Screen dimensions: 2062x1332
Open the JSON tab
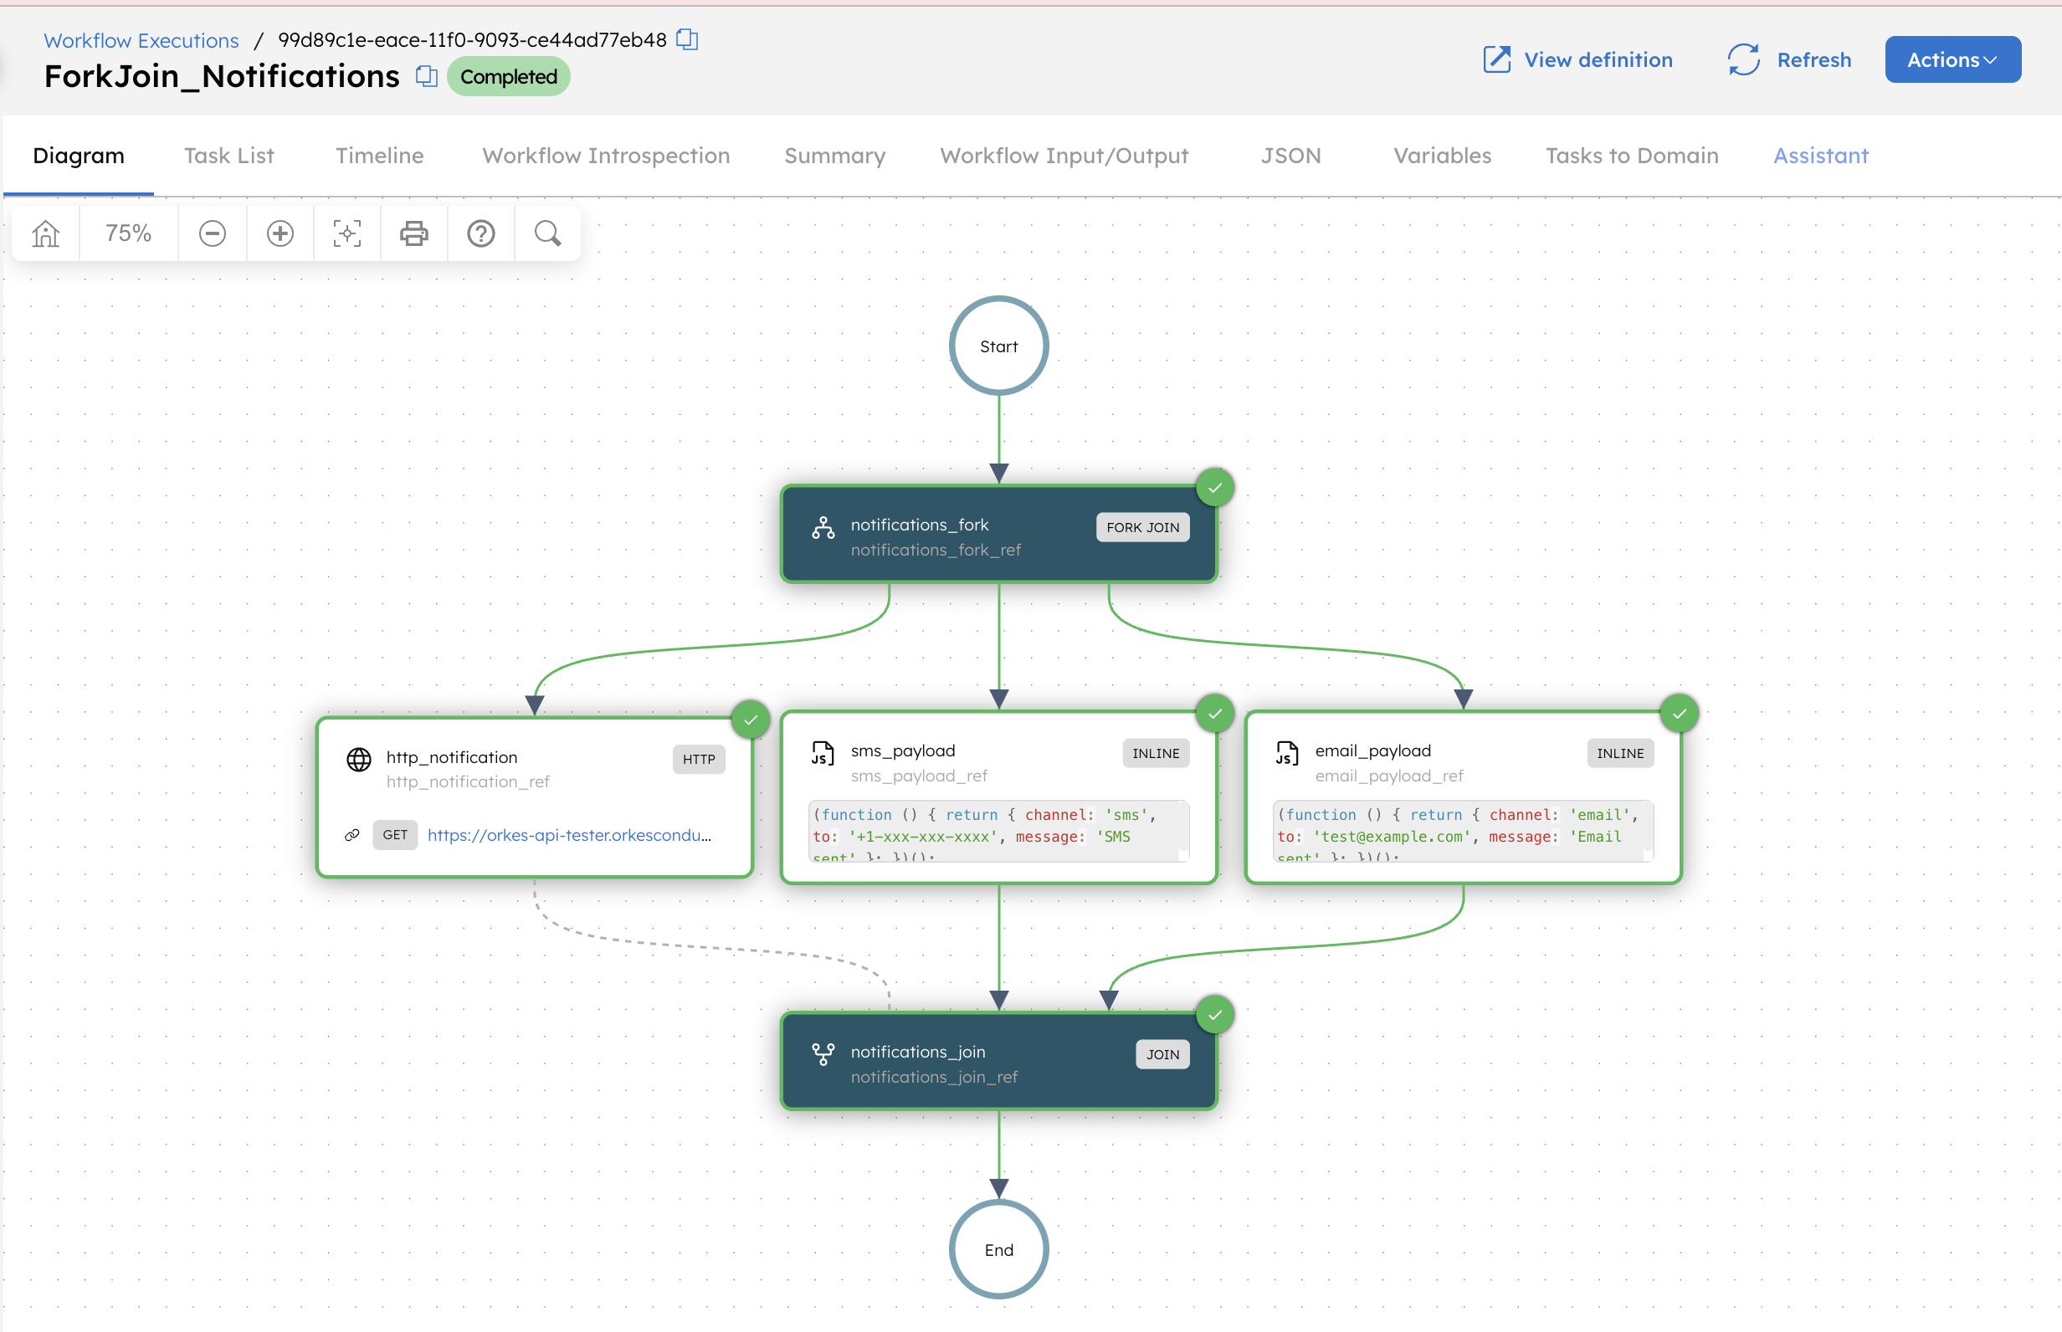point(1290,156)
